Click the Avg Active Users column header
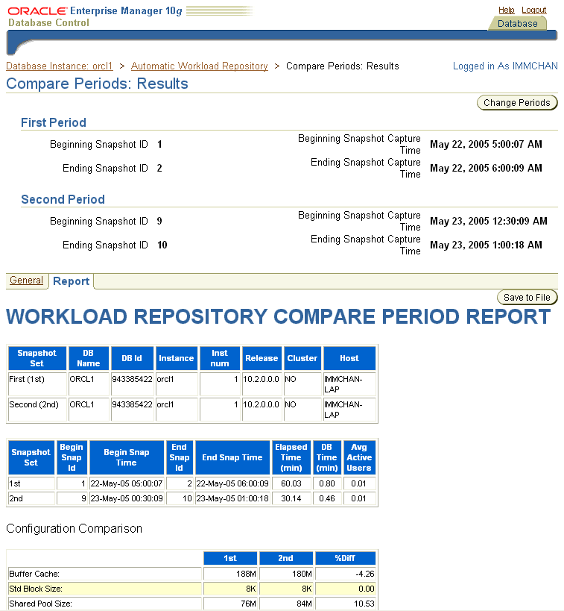The height and width of the screenshot is (611, 564). 358,457
